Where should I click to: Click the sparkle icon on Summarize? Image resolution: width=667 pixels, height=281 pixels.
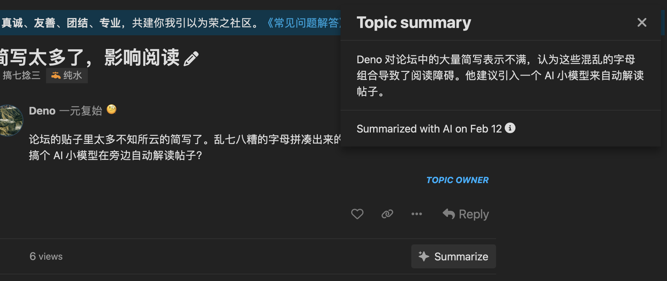[x=424, y=256]
